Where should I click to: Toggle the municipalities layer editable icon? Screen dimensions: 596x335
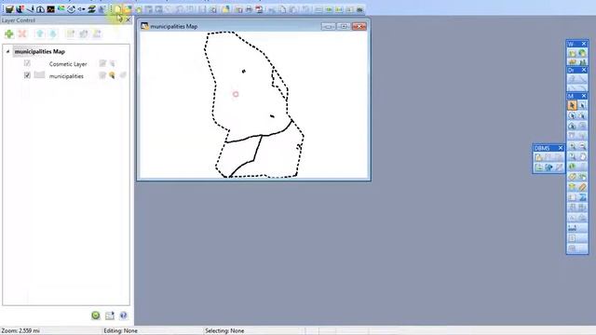pos(102,75)
